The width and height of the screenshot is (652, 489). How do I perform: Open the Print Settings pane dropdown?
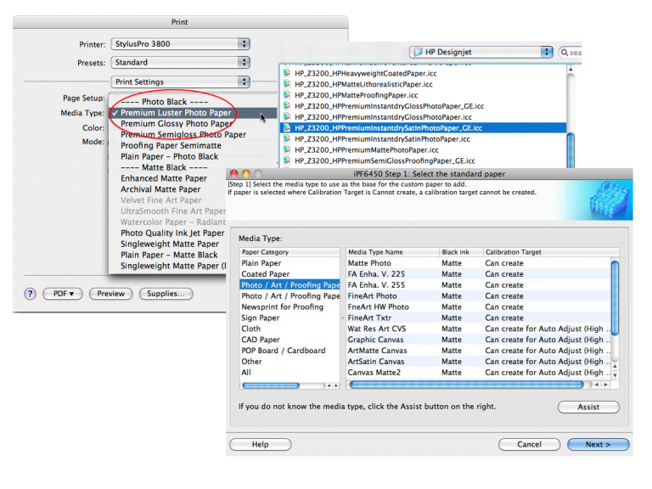tap(181, 81)
